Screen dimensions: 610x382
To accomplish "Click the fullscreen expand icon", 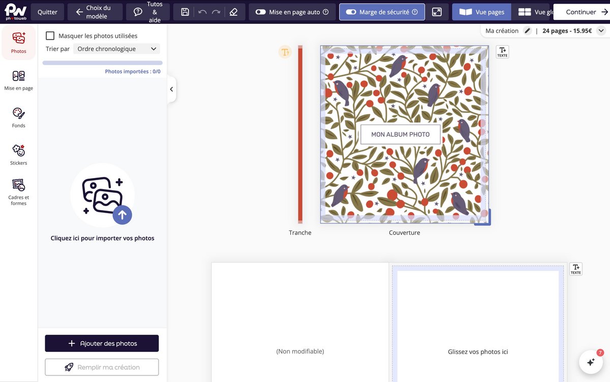I will (x=437, y=12).
